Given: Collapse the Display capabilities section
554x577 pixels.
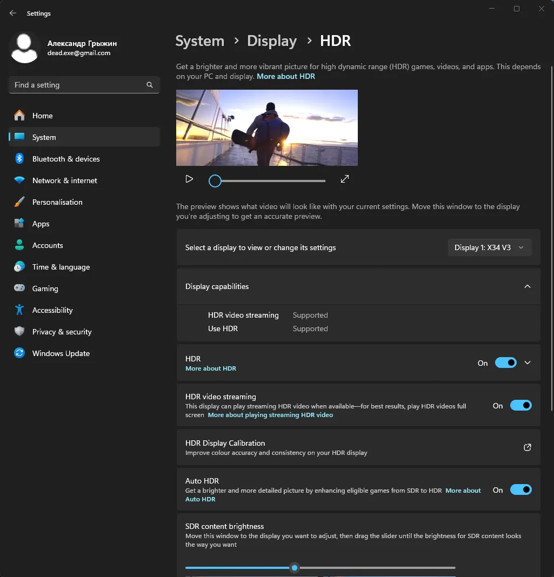Looking at the screenshot, I should coord(528,286).
